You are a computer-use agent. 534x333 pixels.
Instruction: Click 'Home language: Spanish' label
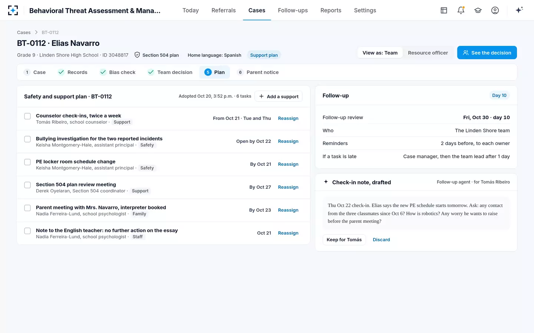214,55
